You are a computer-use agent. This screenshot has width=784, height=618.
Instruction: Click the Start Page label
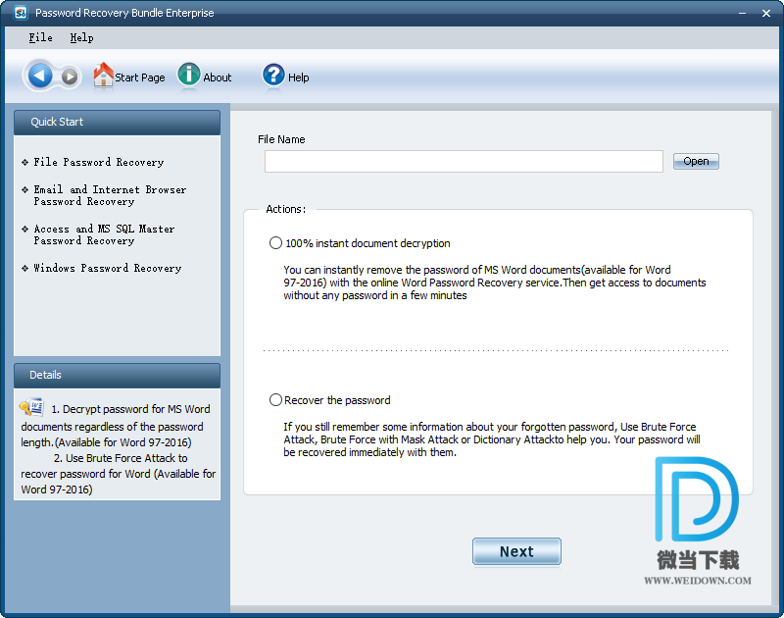[x=140, y=77]
